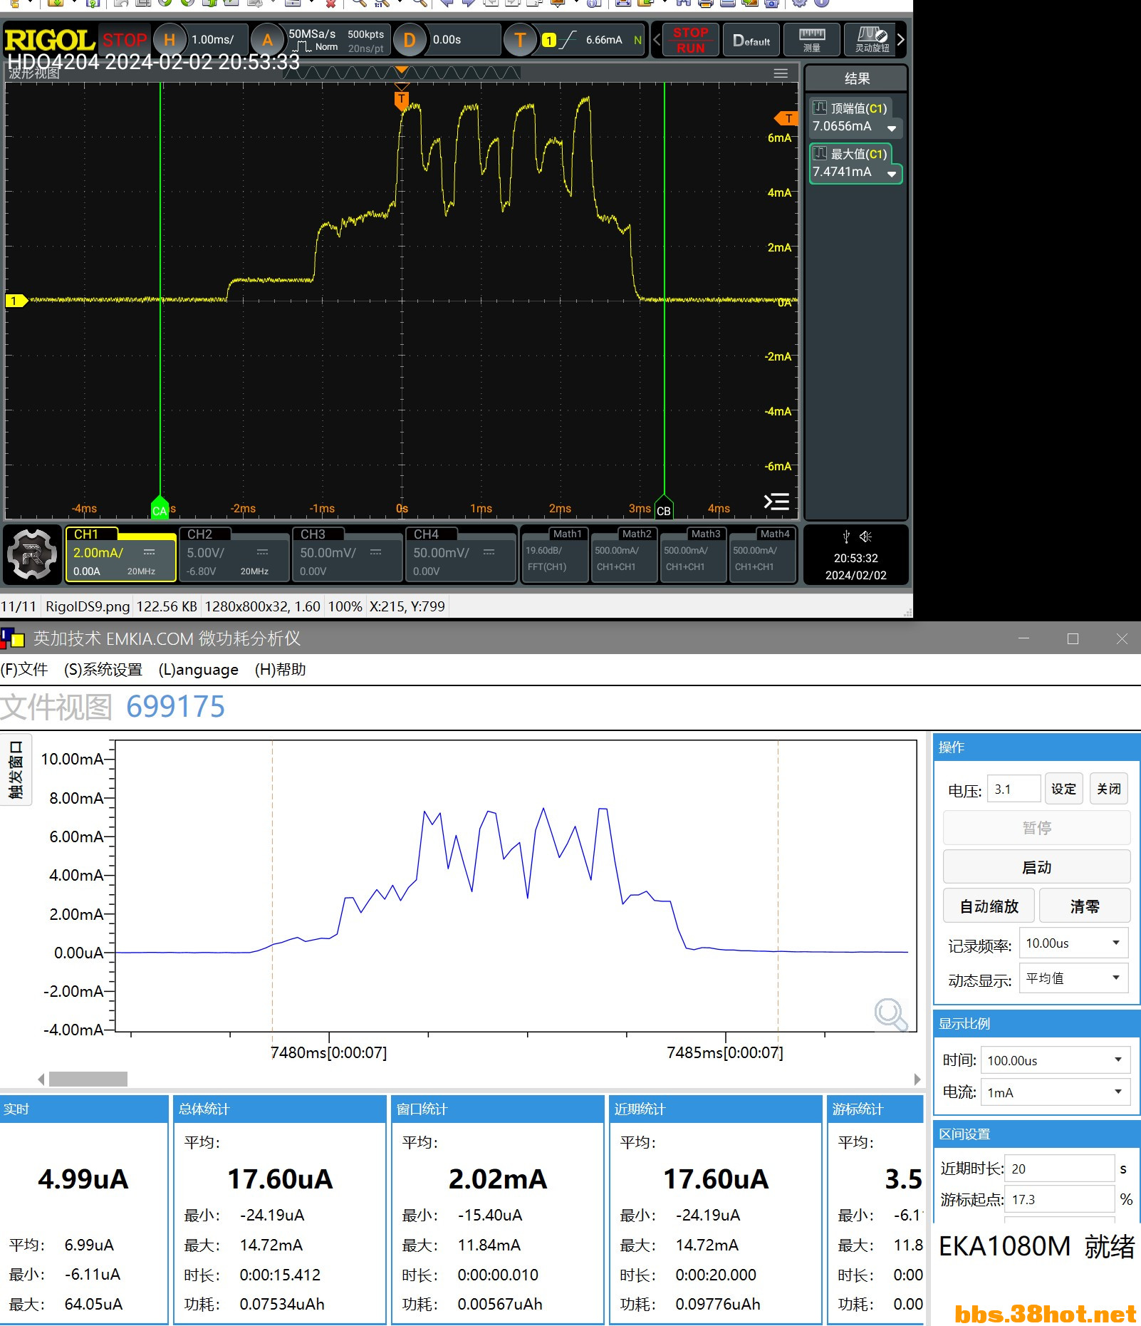Click the 关闭 button next to voltage
Screen dimensions: 1141x1326
pyautogui.click(x=1109, y=789)
